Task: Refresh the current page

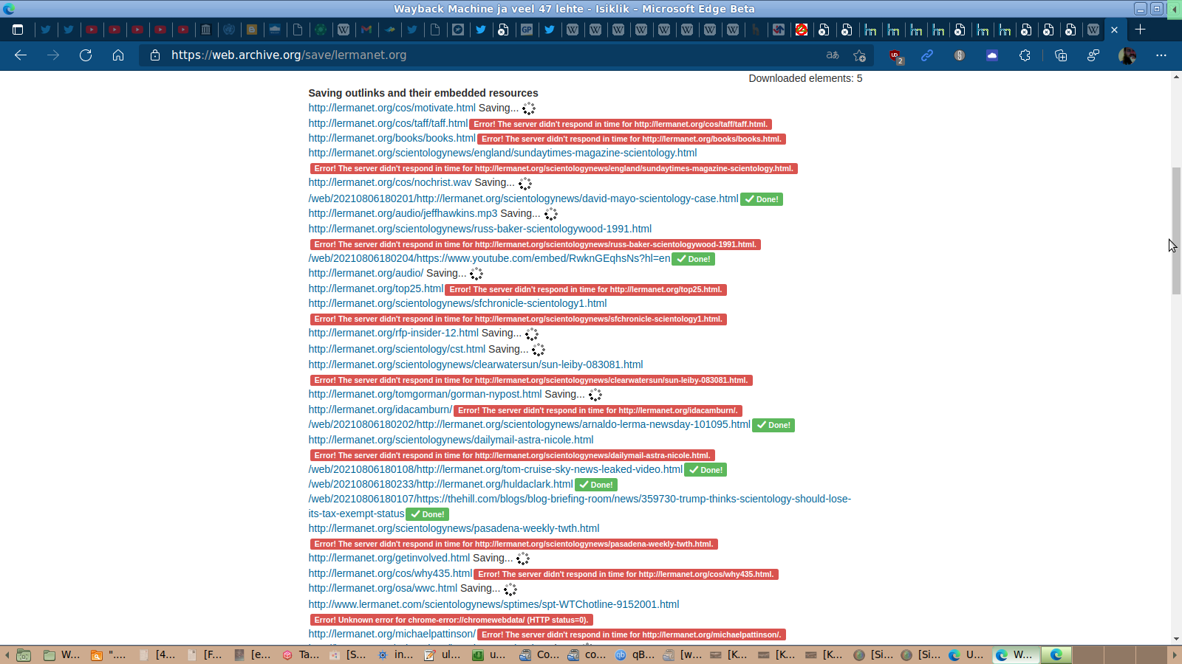Action: click(x=86, y=55)
